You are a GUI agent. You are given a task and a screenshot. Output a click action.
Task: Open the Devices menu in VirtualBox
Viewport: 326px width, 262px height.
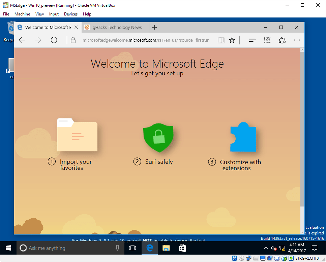(x=71, y=14)
